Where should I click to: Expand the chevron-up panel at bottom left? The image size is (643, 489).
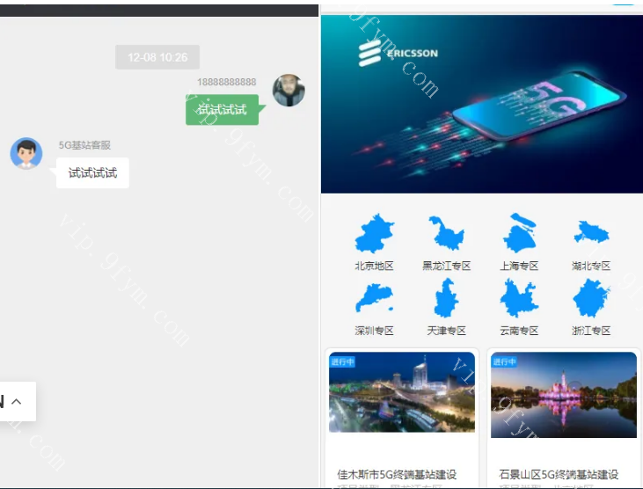pos(17,402)
